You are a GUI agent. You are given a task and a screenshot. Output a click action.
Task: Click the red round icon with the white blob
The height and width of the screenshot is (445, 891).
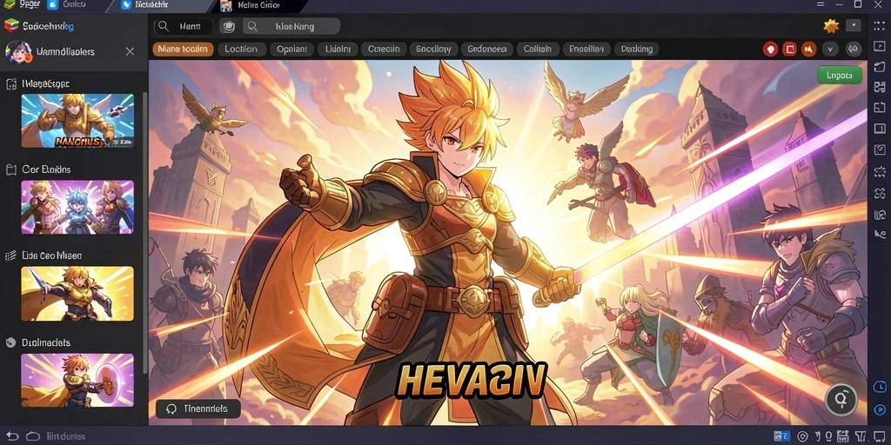coord(771,50)
